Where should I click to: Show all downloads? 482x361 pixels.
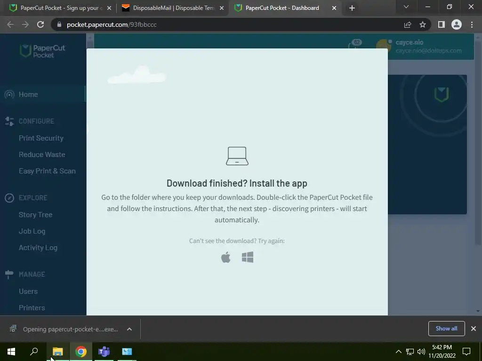click(446, 329)
